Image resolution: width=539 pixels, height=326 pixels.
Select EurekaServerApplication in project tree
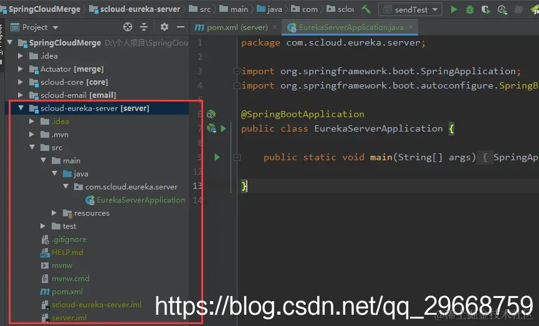click(x=141, y=200)
